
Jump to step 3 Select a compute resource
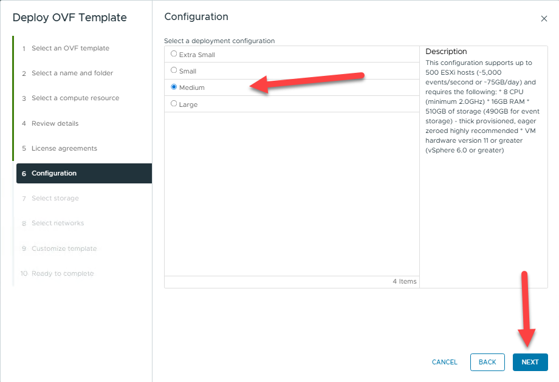pyautogui.click(x=75, y=98)
